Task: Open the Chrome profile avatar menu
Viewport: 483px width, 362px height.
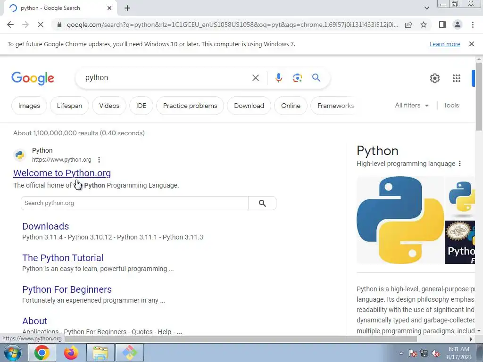Action: tap(458, 25)
